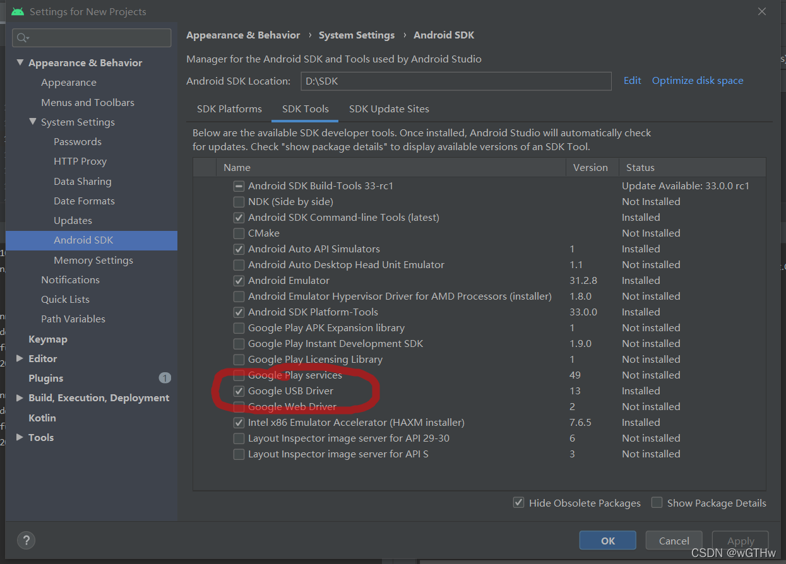Open Keymap settings
The width and height of the screenshot is (786, 564).
click(x=48, y=339)
